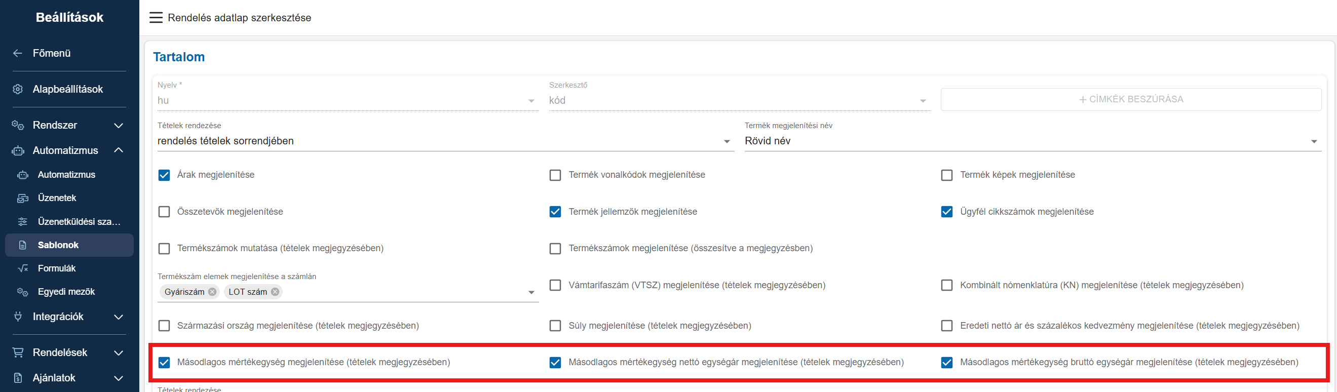Viewport: 1337px width, 392px height.
Task: Click the Alapbeállítások gear icon
Action: pos(18,89)
